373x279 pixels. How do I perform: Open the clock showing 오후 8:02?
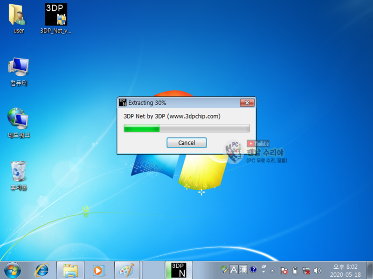[345, 271]
